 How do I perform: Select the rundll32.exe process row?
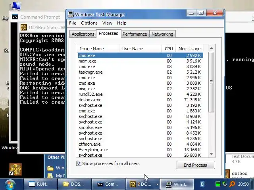tap(140, 94)
